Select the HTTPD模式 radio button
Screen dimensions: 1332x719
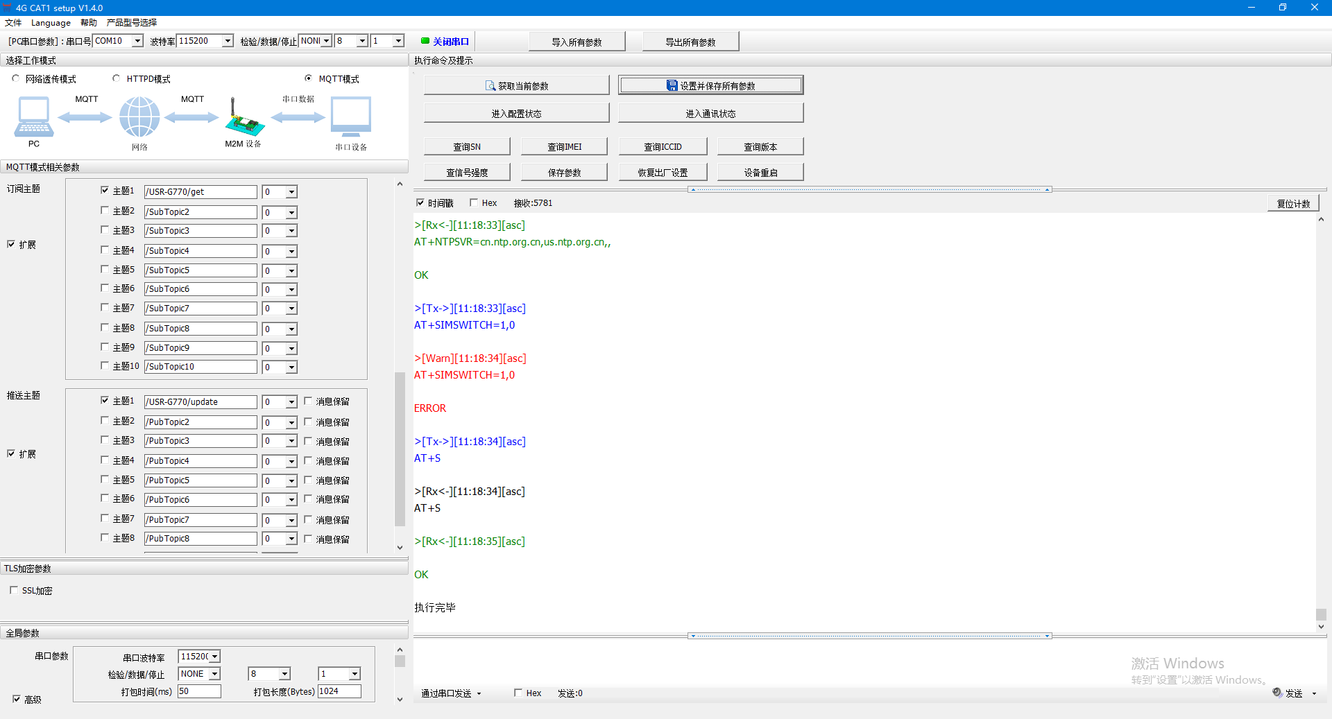(x=117, y=78)
